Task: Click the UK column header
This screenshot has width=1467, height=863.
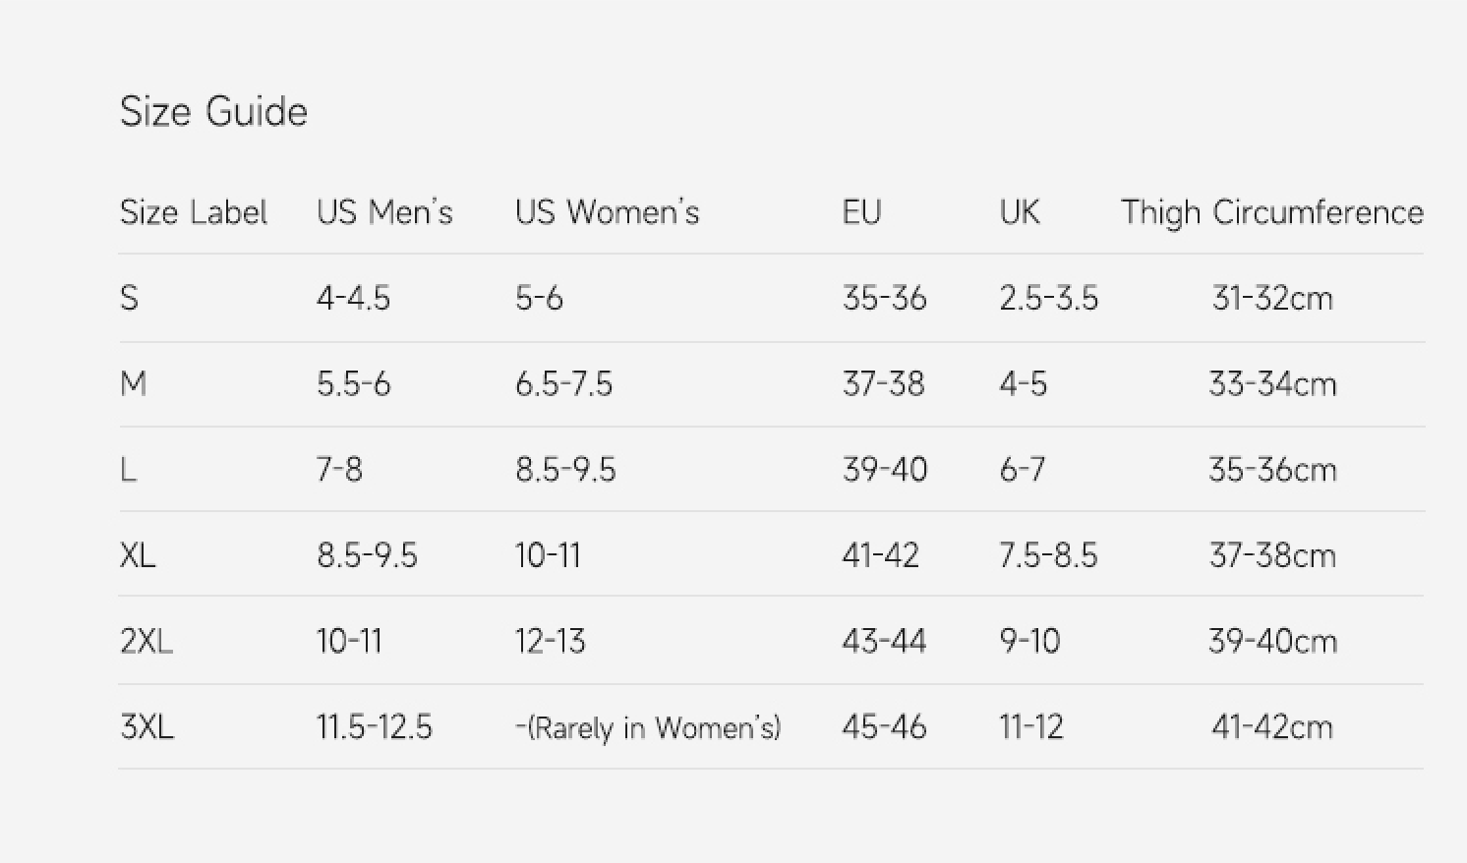Action: coord(1019,212)
